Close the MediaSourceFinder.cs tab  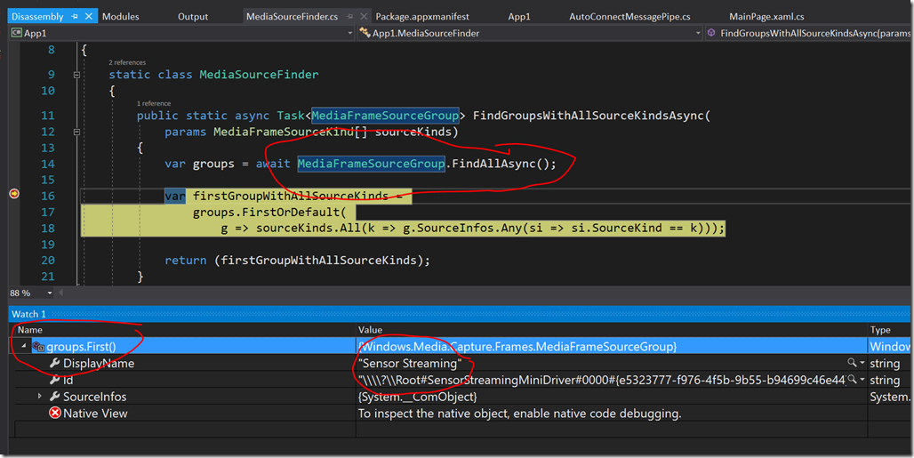[x=364, y=16]
